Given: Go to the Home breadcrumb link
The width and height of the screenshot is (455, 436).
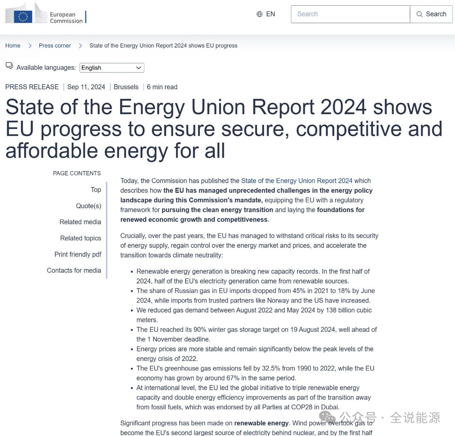Looking at the screenshot, I should (x=13, y=46).
